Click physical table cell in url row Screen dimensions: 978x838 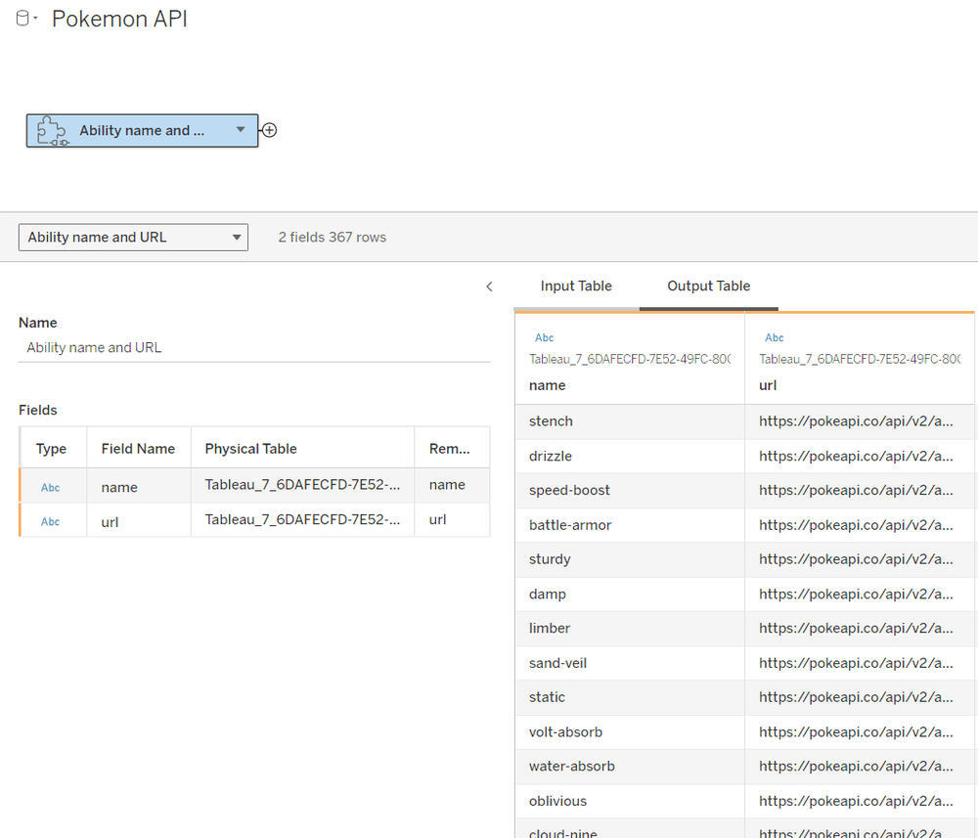(x=302, y=519)
